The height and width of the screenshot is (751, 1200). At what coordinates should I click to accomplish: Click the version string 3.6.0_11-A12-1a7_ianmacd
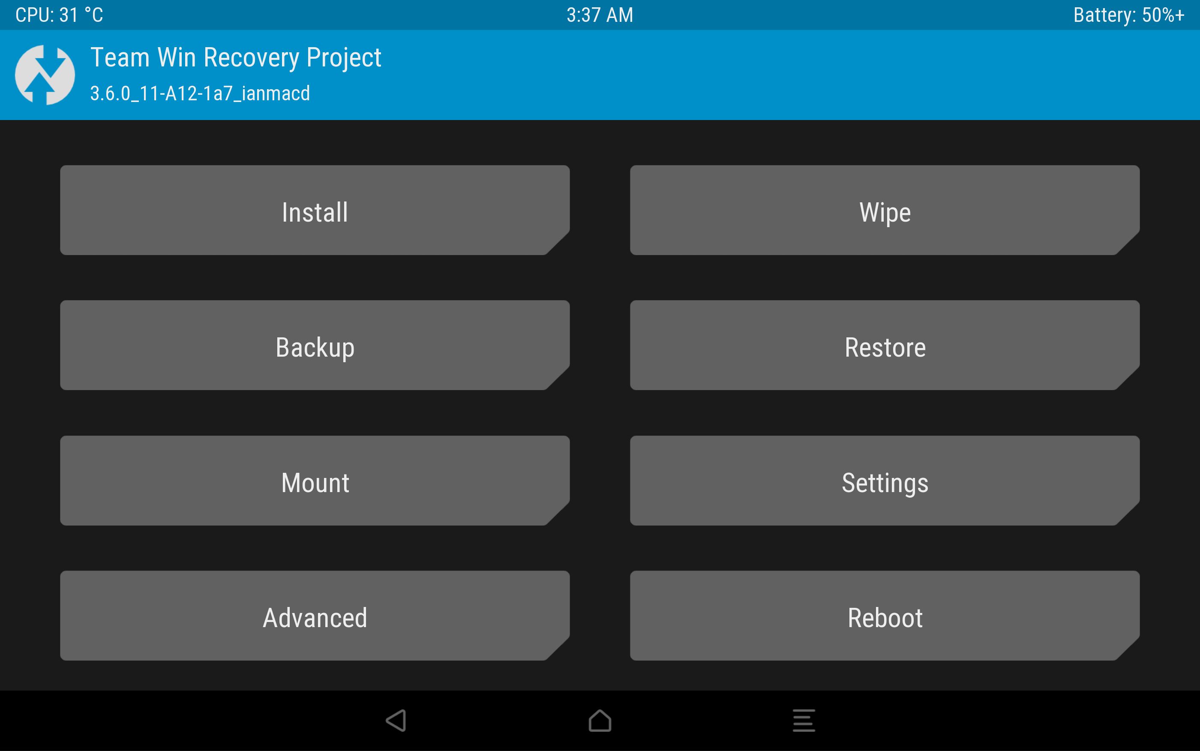pos(200,93)
